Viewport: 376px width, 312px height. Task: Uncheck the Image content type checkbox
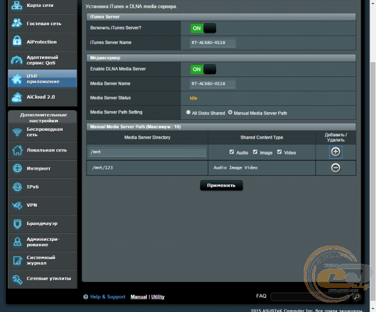[255, 152]
